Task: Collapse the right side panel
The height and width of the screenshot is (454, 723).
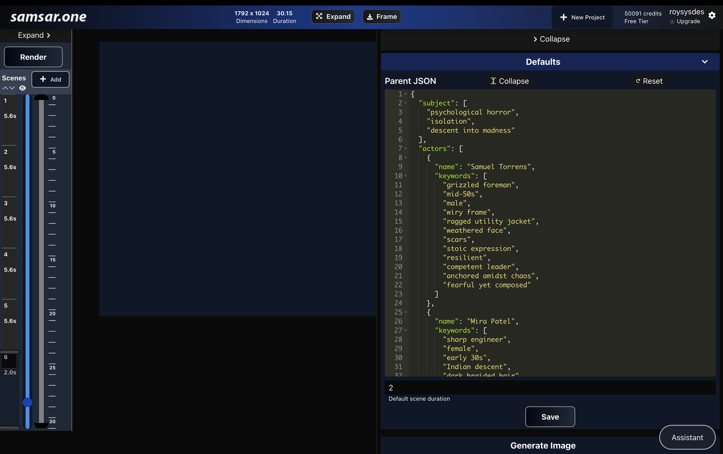Action: pos(551,39)
